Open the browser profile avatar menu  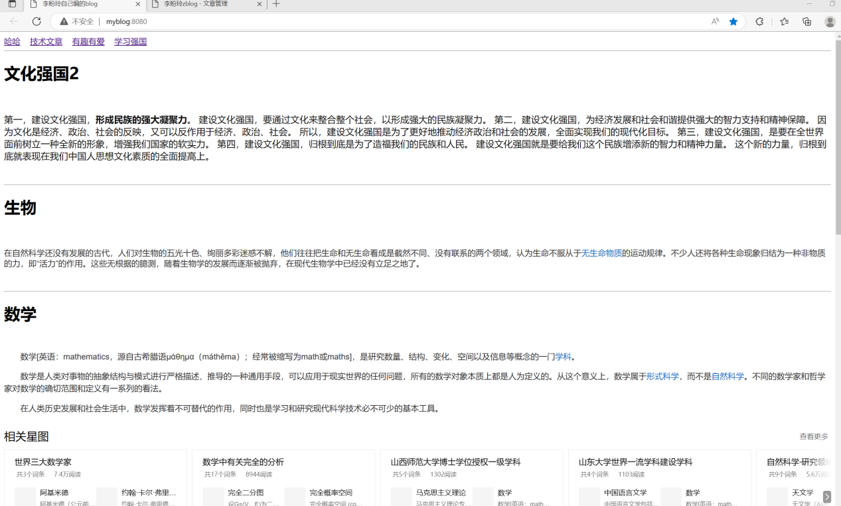point(830,21)
